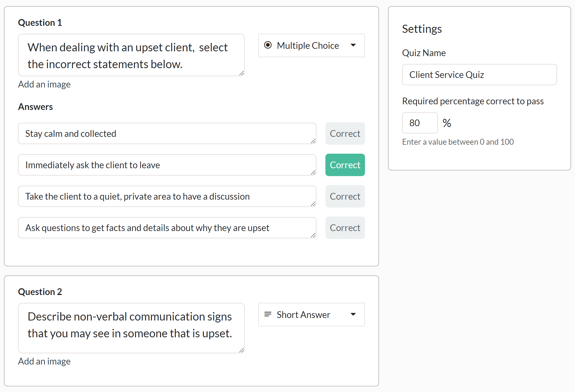
Task: Mark 'Stay calm and collected' as correct
Action: click(x=345, y=133)
